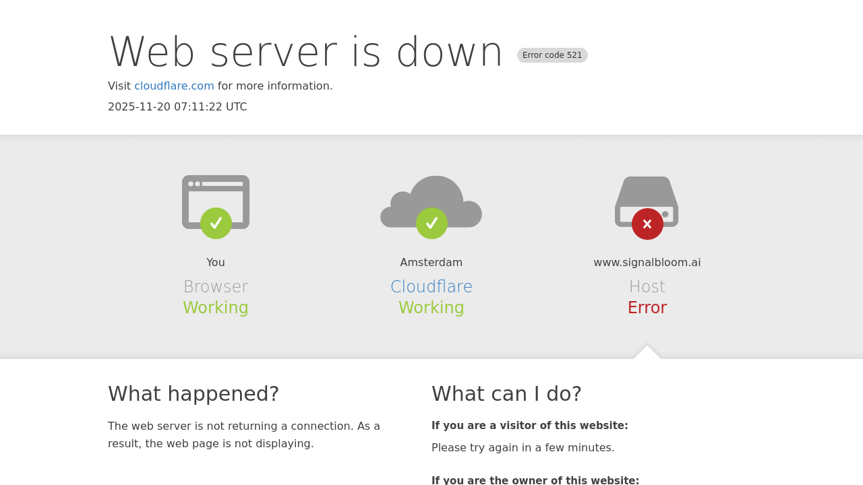
Task: Click the Working status under Cloudflare
Action: (x=431, y=308)
